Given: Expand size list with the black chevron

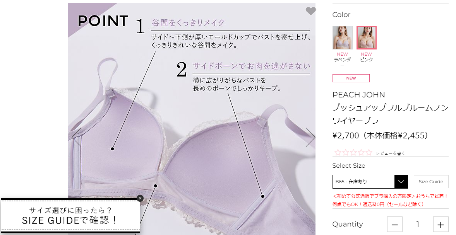Looking at the screenshot, I should [x=401, y=182].
